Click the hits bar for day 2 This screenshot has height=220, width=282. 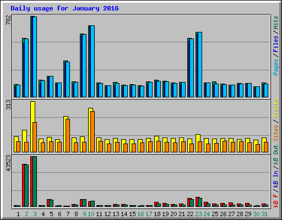point(23,68)
